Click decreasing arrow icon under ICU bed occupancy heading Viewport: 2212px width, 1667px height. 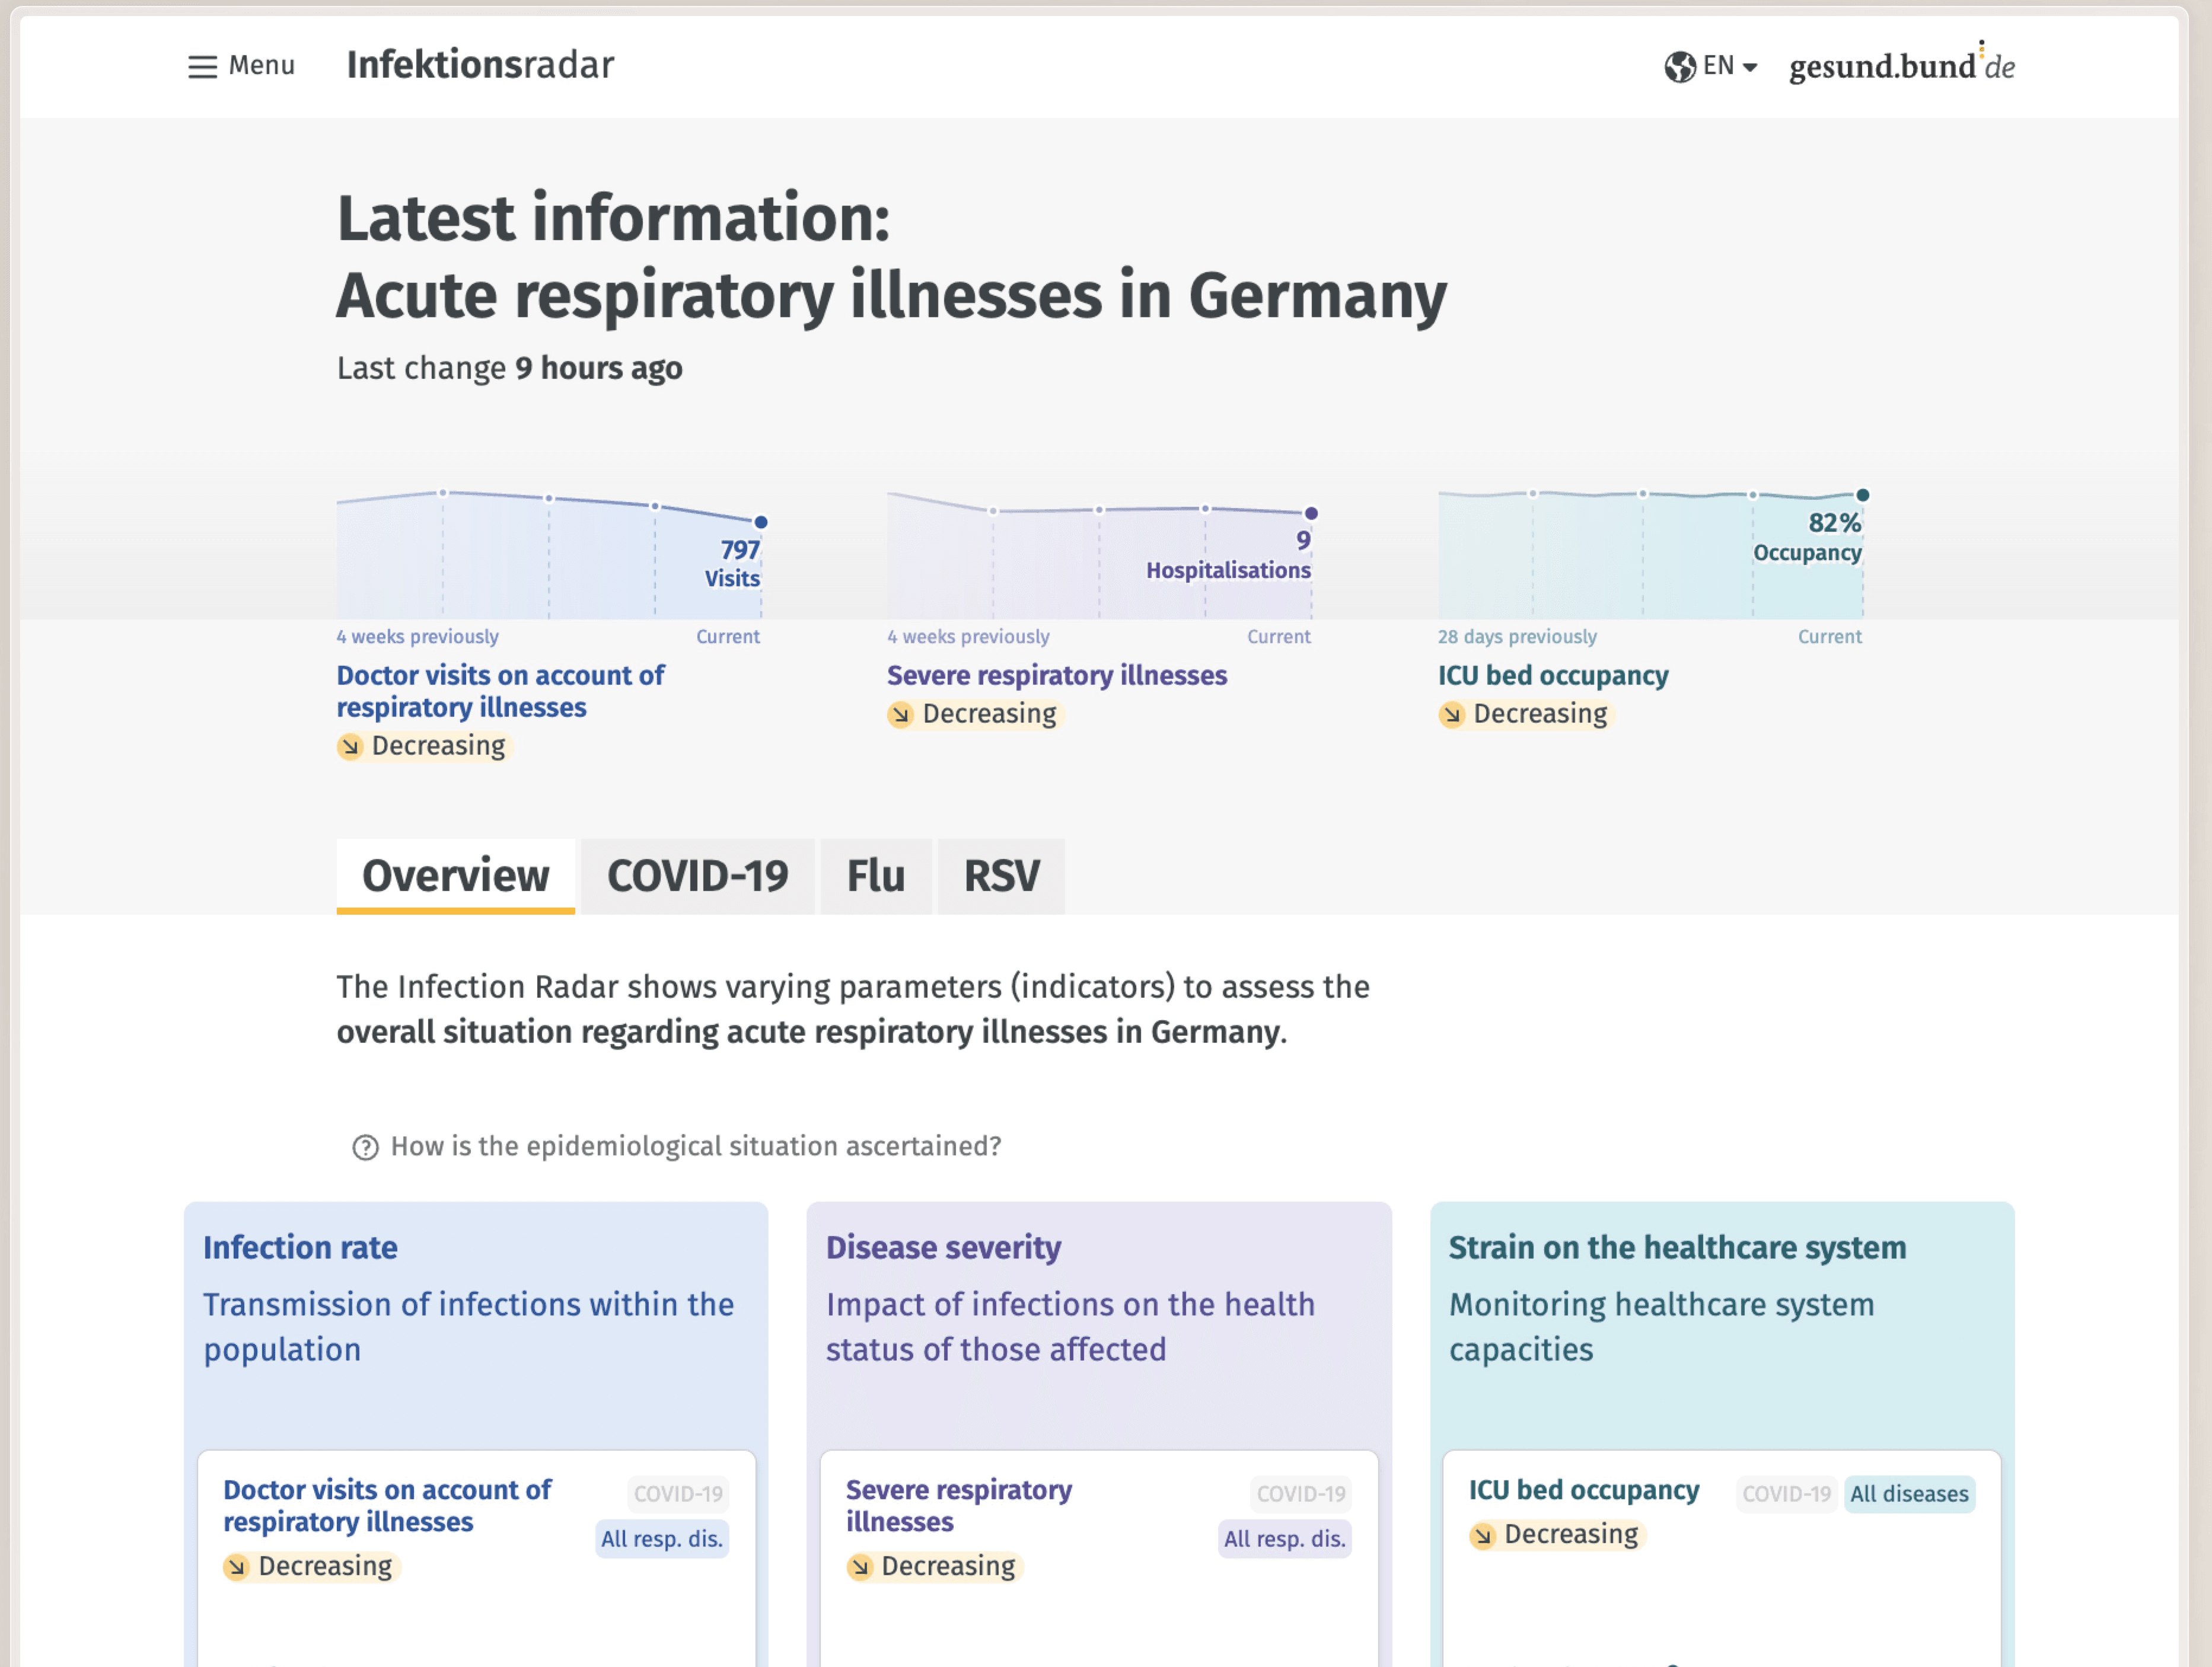tap(1452, 714)
